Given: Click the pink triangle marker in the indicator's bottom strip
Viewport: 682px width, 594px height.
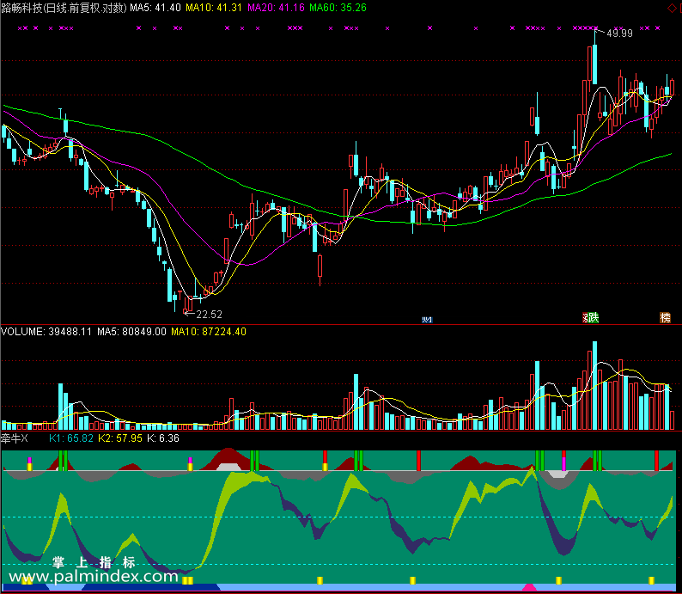Looking at the screenshot, I should coord(529,587).
